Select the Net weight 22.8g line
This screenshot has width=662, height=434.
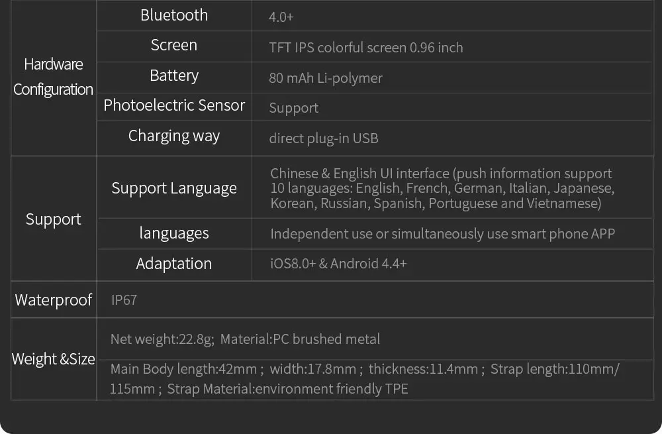pos(245,339)
